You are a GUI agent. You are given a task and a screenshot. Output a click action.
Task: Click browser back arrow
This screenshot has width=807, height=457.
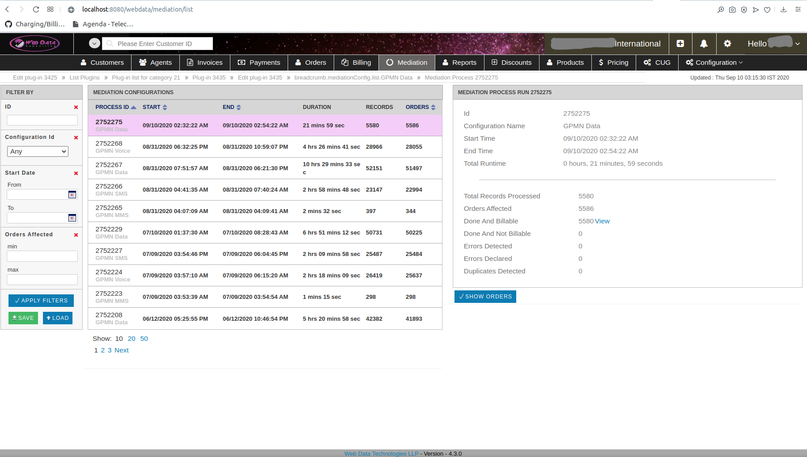pos(7,9)
